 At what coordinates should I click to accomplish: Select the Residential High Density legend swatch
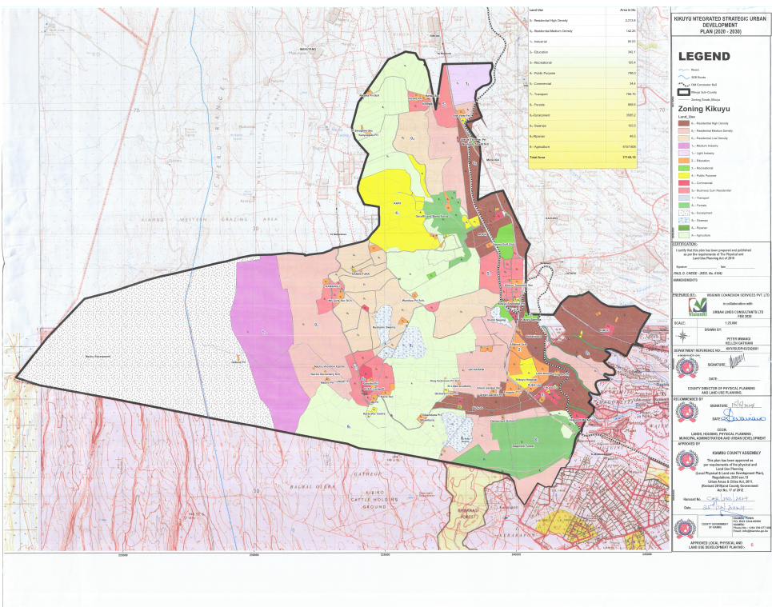tap(682, 122)
